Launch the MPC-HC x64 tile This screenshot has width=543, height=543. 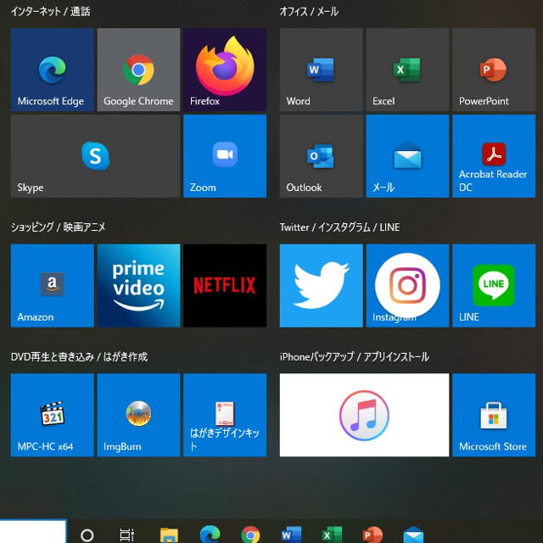53,415
